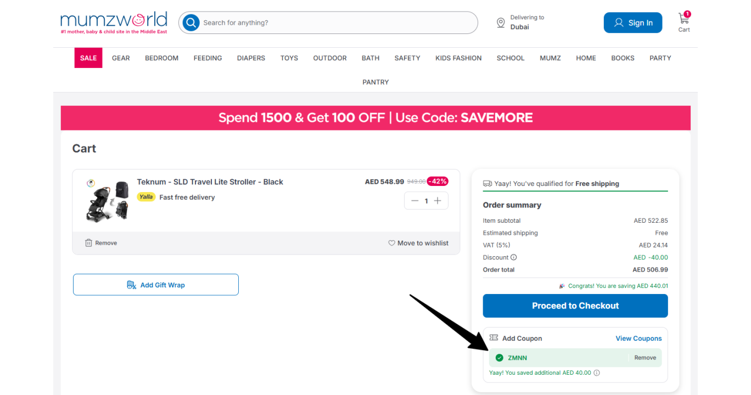Increase stroller quantity with plus button

[x=438, y=201]
